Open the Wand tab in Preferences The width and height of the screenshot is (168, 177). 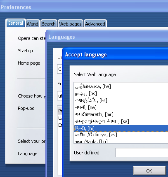click(x=33, y=24)
